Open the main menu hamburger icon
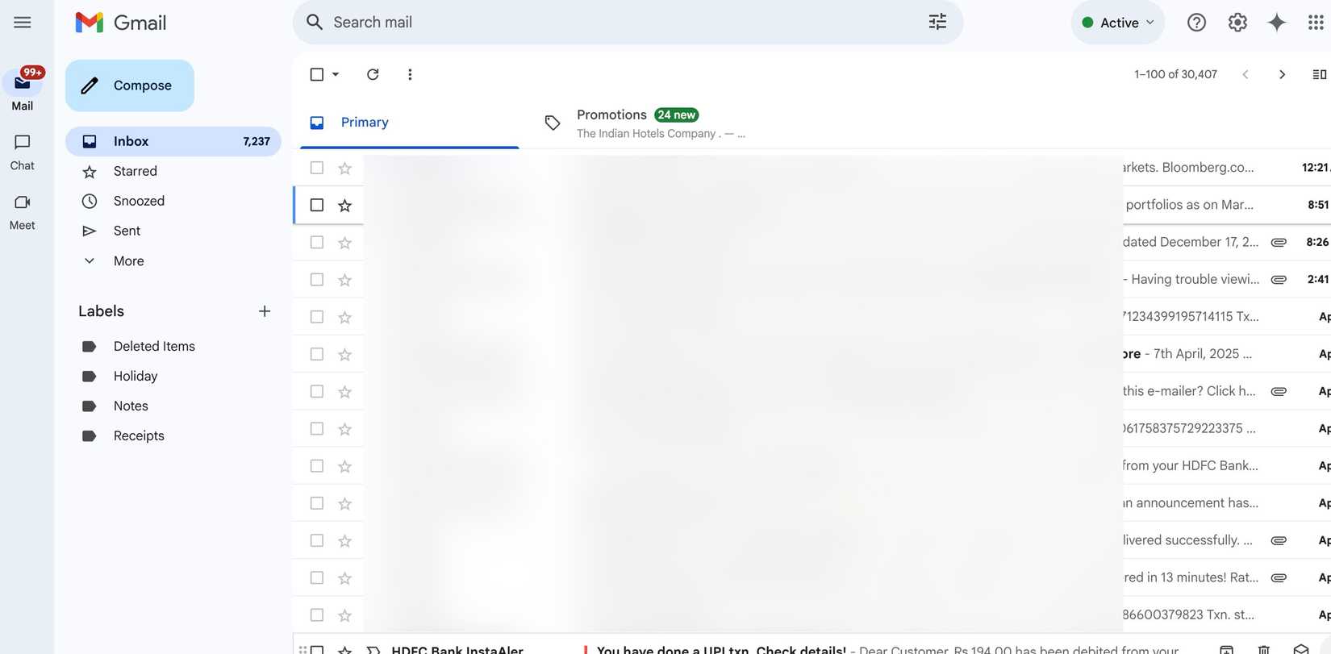This screenshot has height=654, width=1331. click(x=23, y=23)
